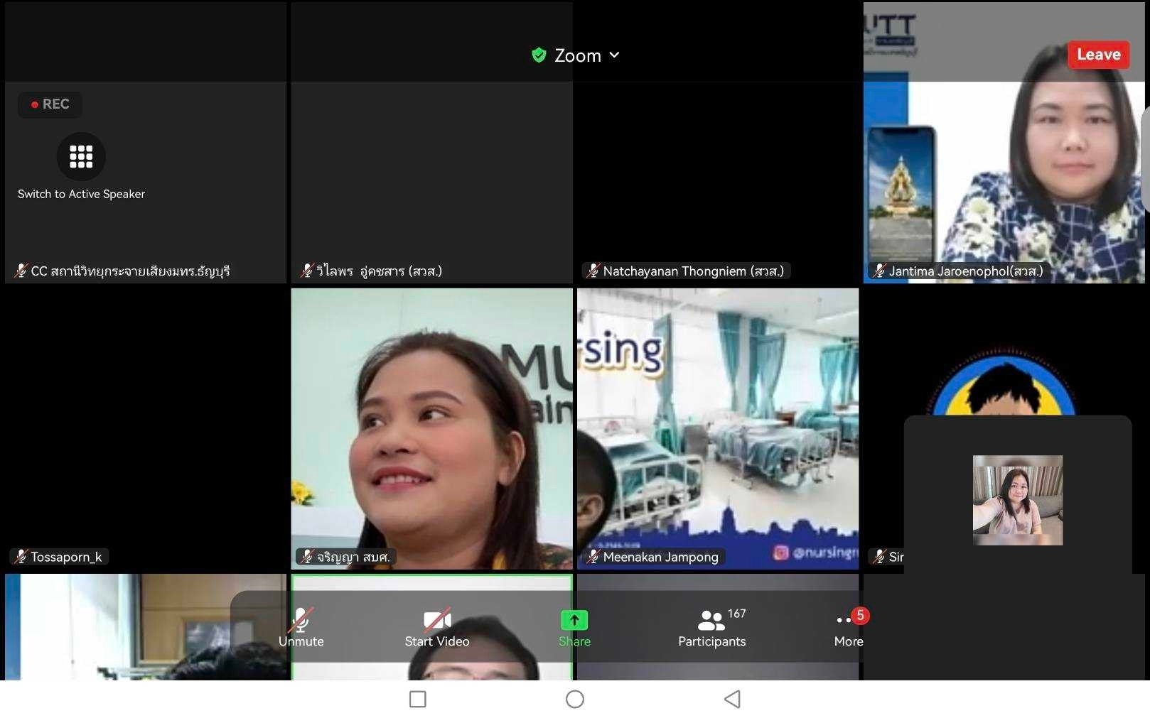Open the More options menu
The height and width of the screenshot is (718, 1150).
coord(849,628)
